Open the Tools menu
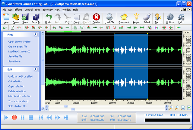193x130 pixels. click(x=37, y=10)
